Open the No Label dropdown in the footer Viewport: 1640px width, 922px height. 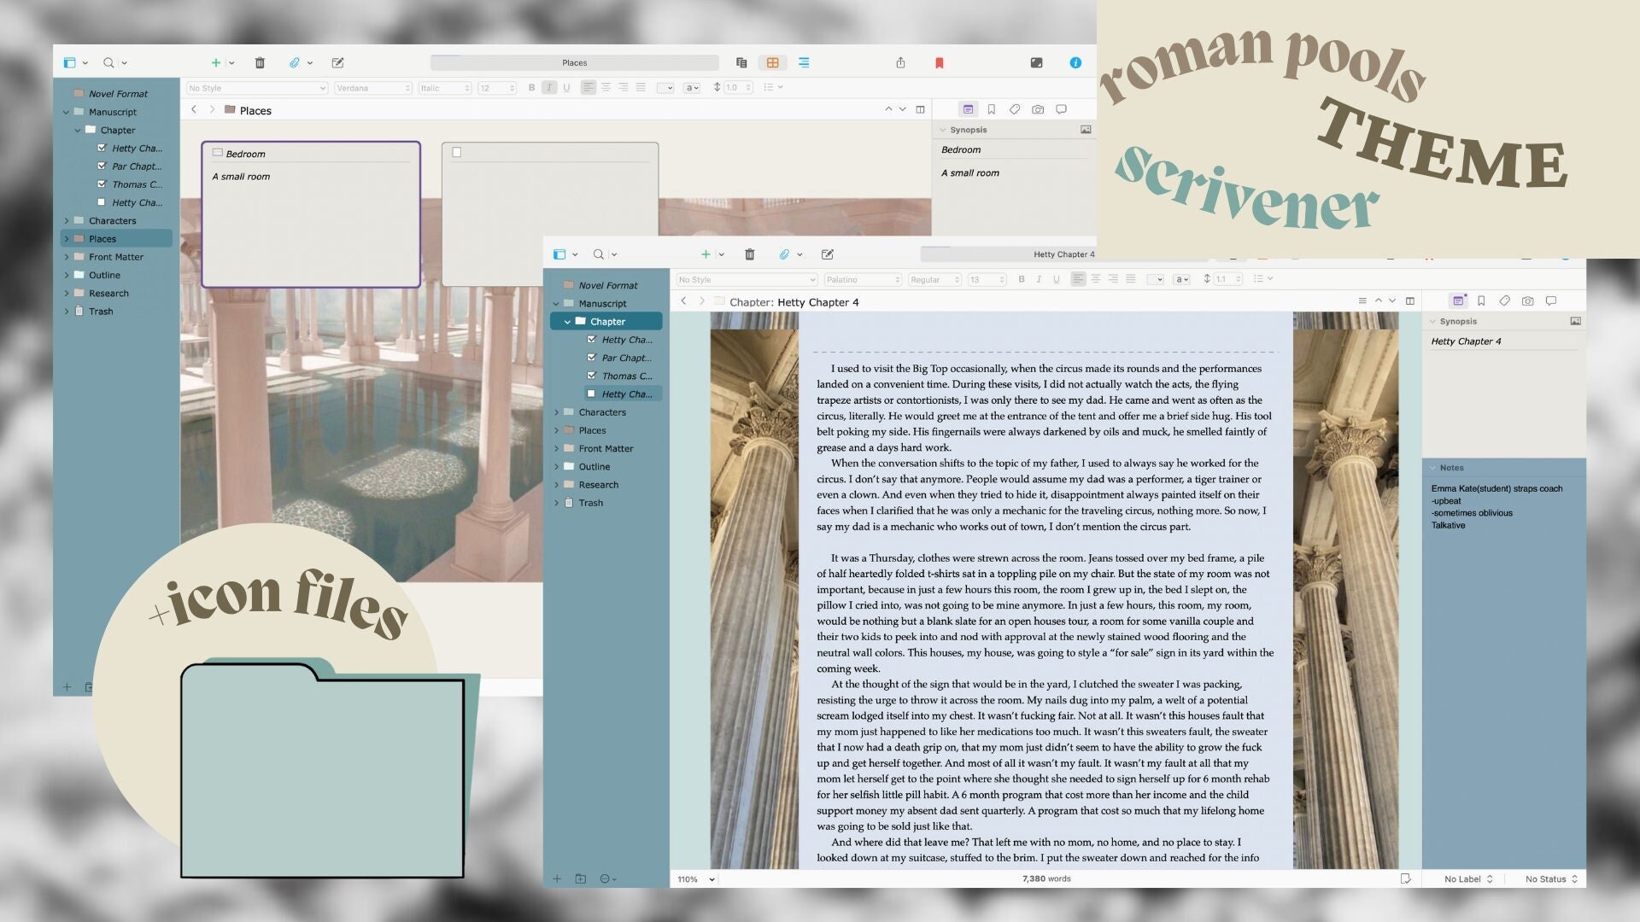pyautogui.click(x=1467, y=878)
